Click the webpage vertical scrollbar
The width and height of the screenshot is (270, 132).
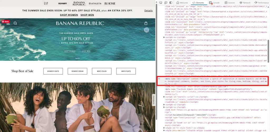pos(156,62)
